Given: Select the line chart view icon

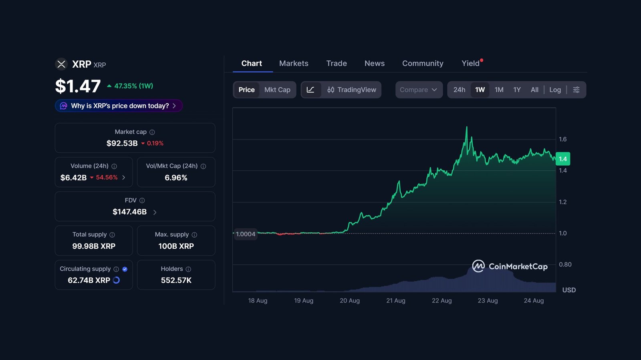Looking at the screenshot, I should click(310, 90).
